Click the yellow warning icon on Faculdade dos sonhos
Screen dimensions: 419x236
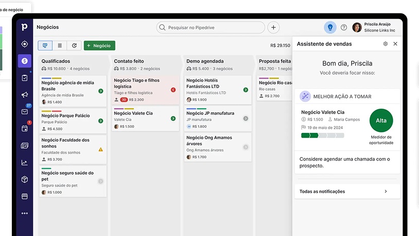(x=101, y=149)
